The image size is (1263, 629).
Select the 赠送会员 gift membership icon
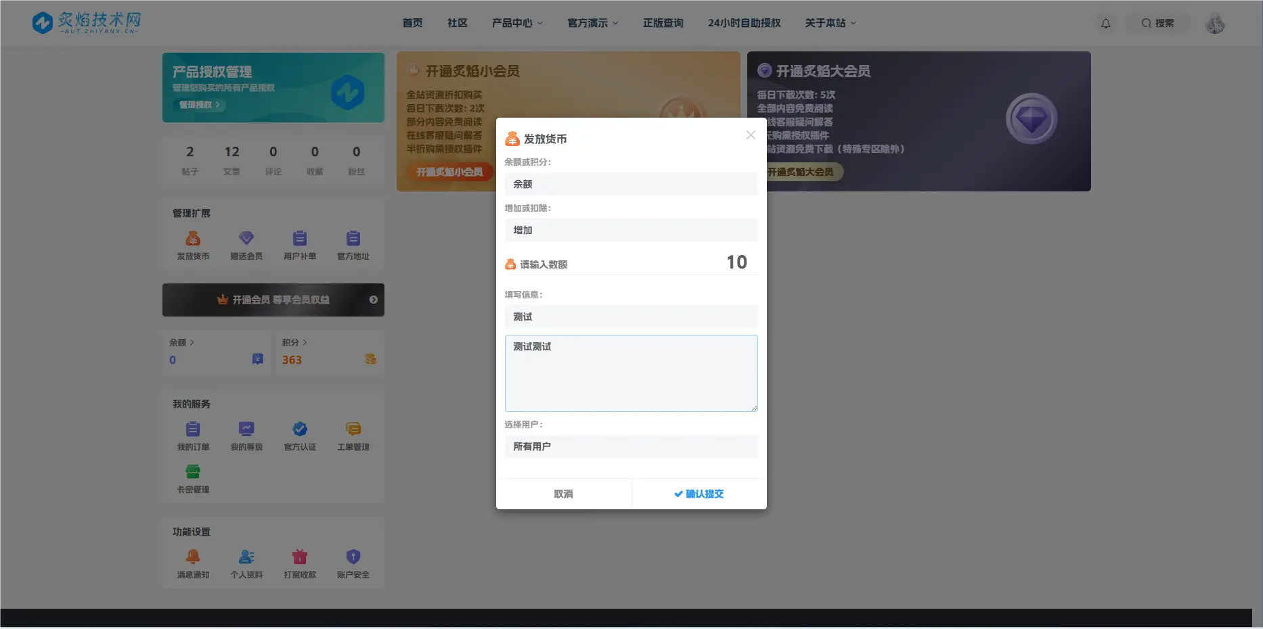point(246,243)
